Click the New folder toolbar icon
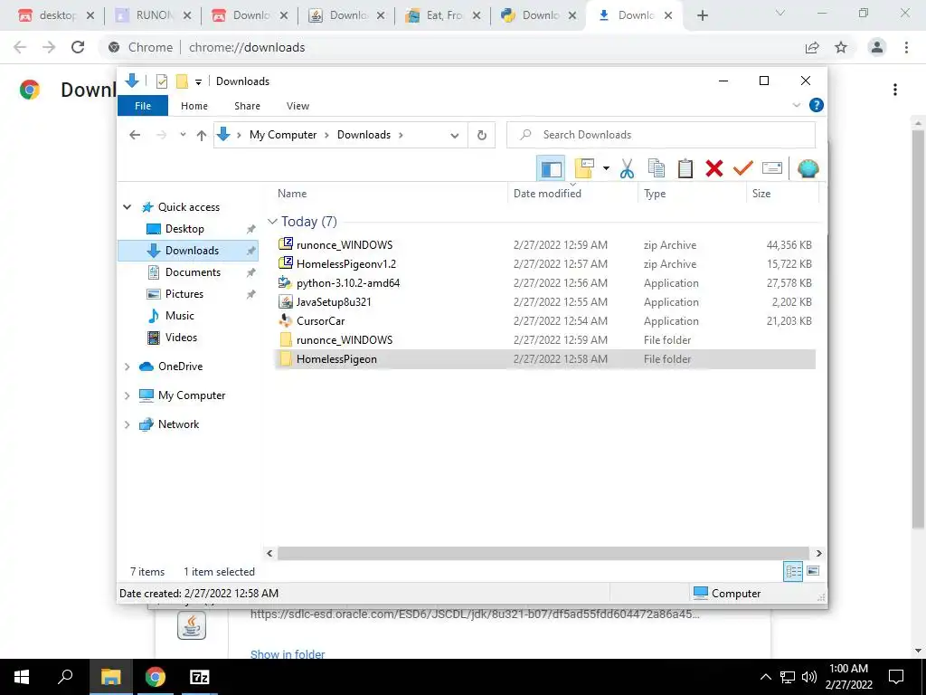 click(584, 169)
